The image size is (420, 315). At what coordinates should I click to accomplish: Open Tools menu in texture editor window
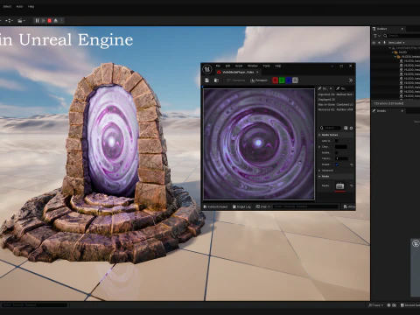point(266,66)
